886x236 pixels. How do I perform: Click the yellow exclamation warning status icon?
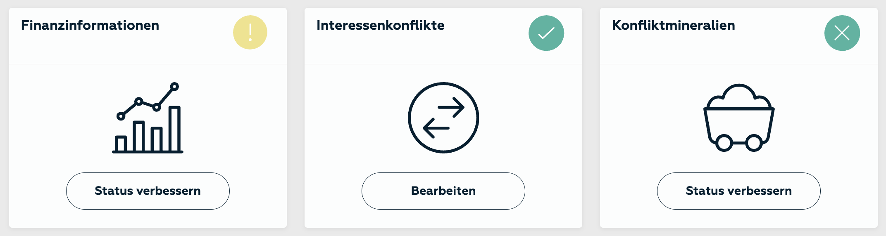pyautogui.click(x=250, y=33)
